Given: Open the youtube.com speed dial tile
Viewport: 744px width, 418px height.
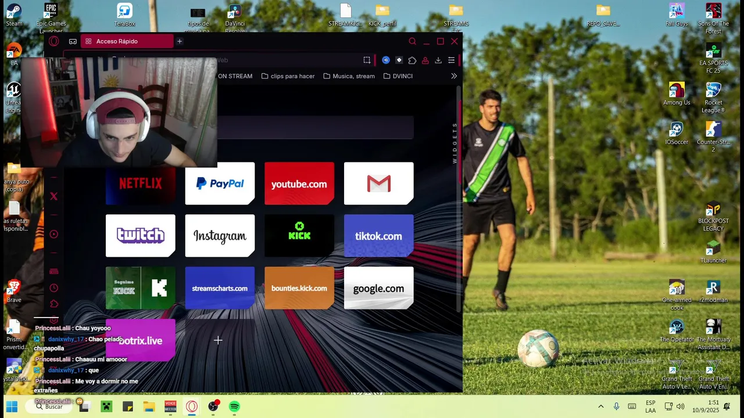Looking at the screenshot, I should click(x=299, y=183).
